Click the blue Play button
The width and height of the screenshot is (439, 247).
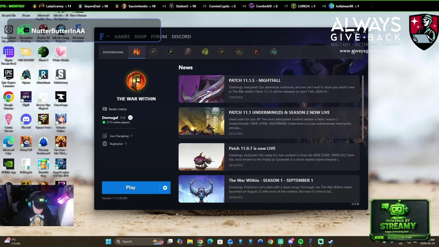coord(131,188)
